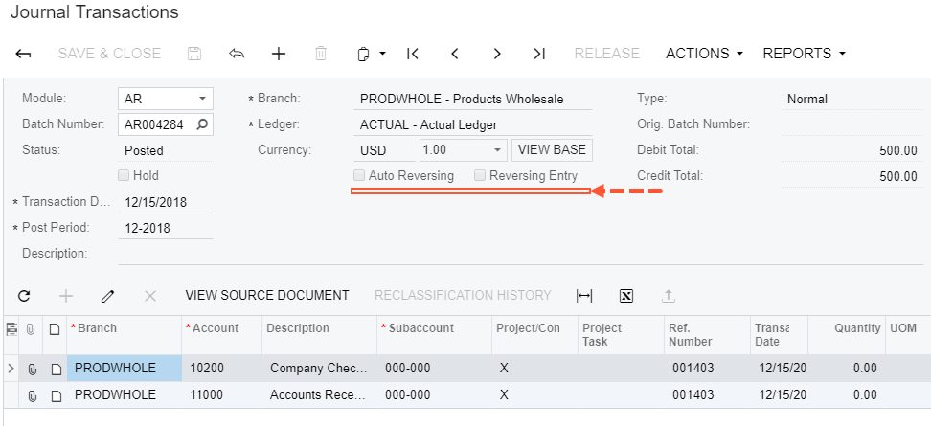Go to the first record
Image resolution: width=931 pixels, height=426 pixels.
413,54
